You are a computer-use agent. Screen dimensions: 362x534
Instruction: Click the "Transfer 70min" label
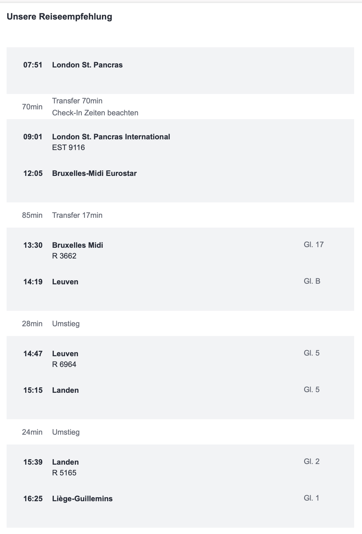77,101
